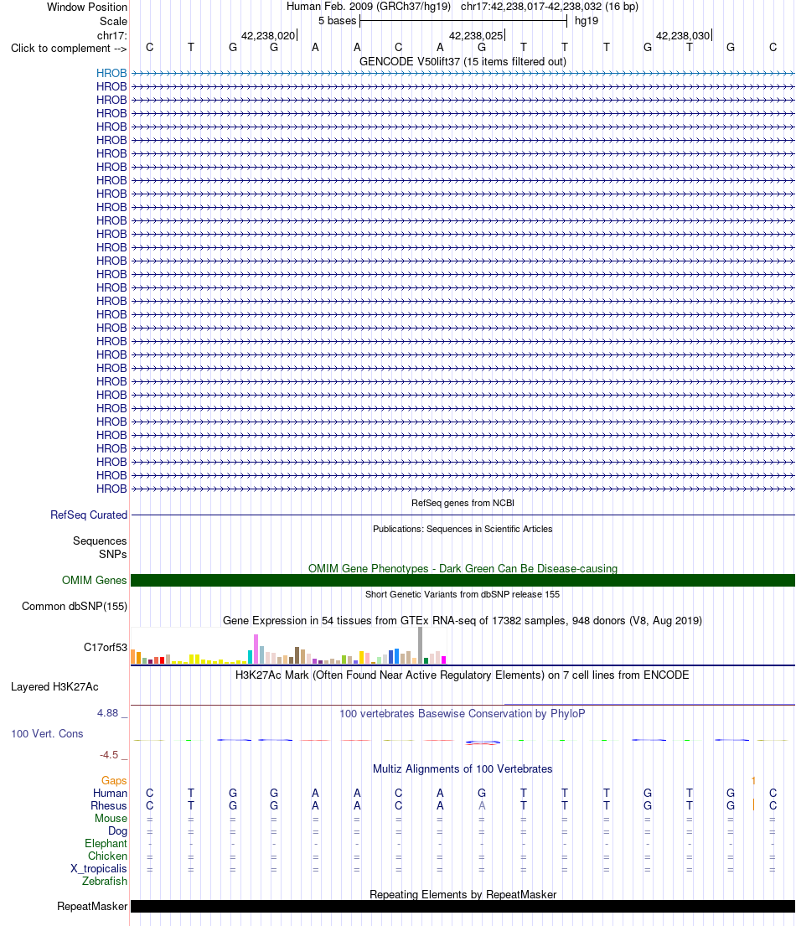The height and width of the screenshot is (926, 796).
Task: Click the 100 Vert. Cons label
Action: [x=47, y=733]
